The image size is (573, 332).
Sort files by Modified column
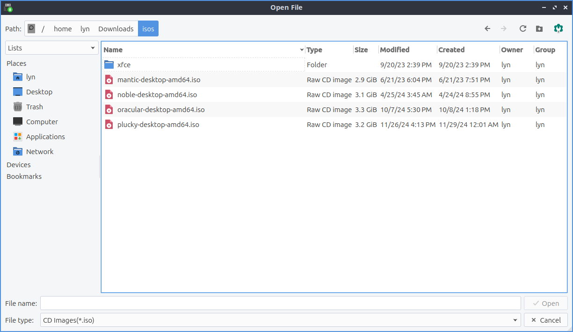pyautogui.click(x=394, y=50)
